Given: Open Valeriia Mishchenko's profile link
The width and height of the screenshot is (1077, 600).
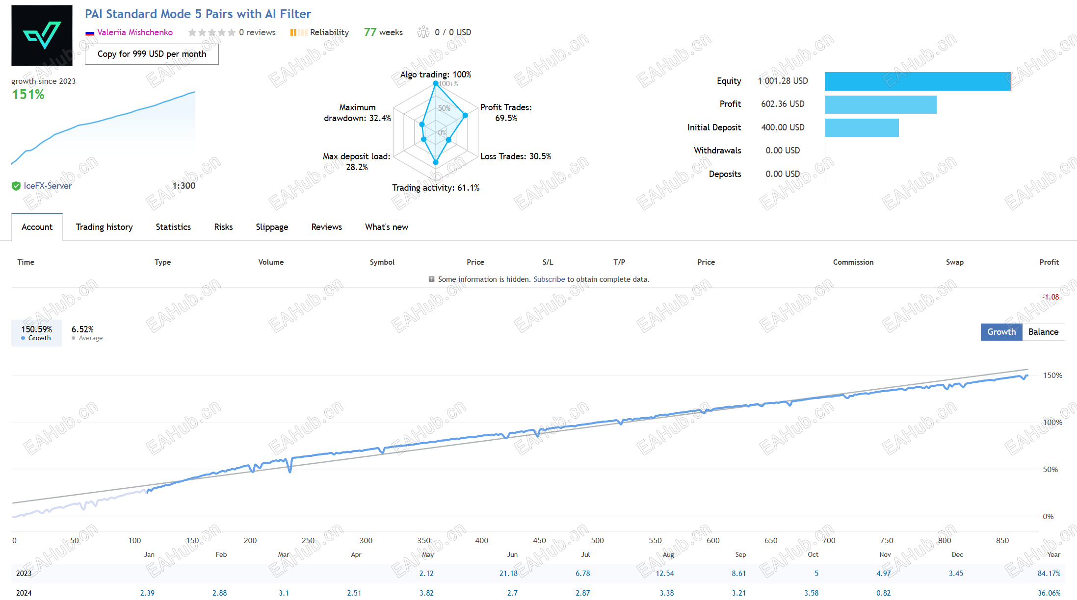Looking at the screenshot, I should 135,32.
